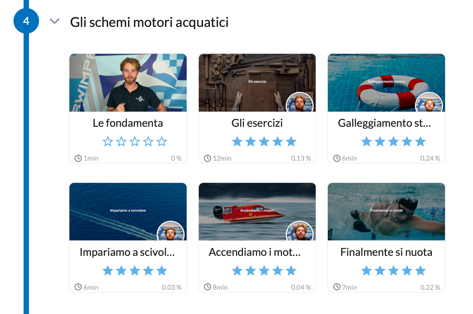Collapse the Gli schemi motori acquatici section
Screen dimensions: 473x314
55,21
